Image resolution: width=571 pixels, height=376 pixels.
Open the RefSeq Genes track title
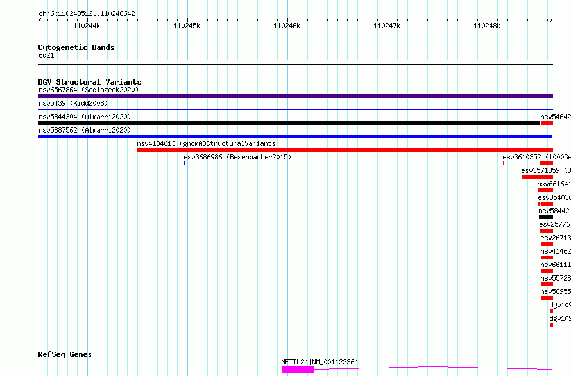65,355
